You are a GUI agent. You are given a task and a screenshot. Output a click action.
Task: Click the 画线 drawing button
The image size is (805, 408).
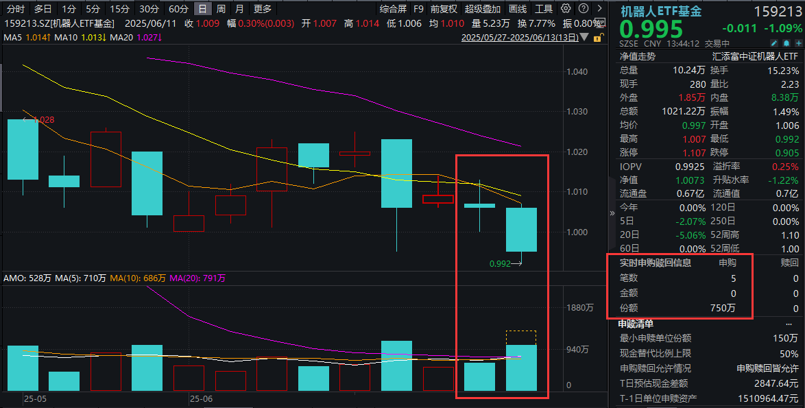pos(518,9)
